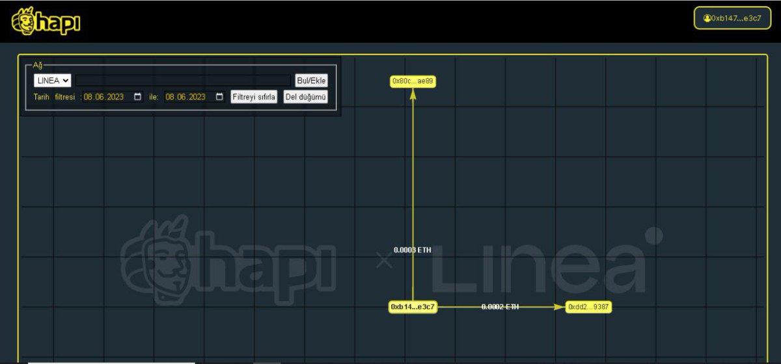Click the horizontal scrollbar thumb below the graph

111,362
